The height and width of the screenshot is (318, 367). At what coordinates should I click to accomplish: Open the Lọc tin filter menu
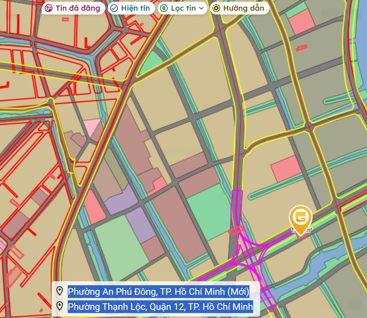click(183, 9)
